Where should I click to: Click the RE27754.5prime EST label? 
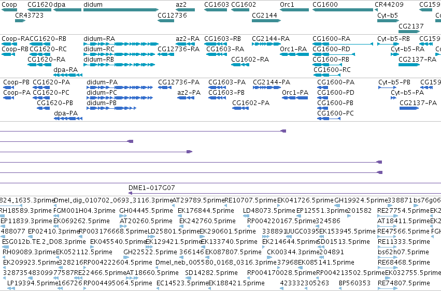(x=403, y=211)
